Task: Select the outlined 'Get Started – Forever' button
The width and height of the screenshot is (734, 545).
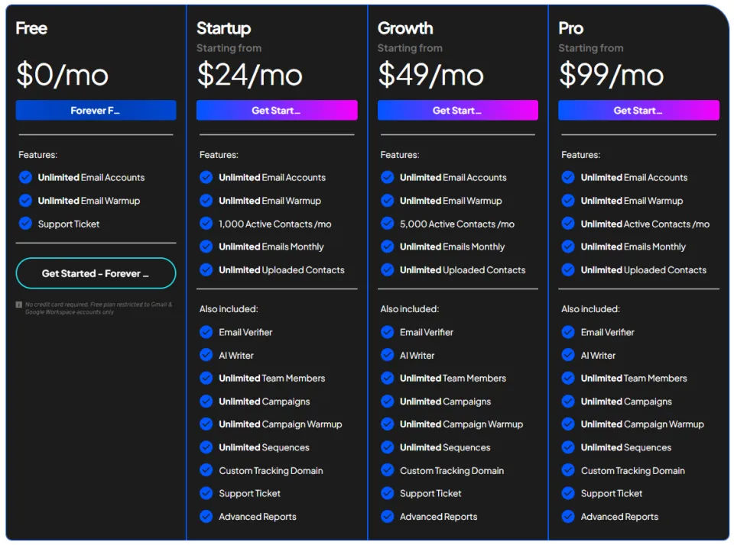Action: pos(96,273)
